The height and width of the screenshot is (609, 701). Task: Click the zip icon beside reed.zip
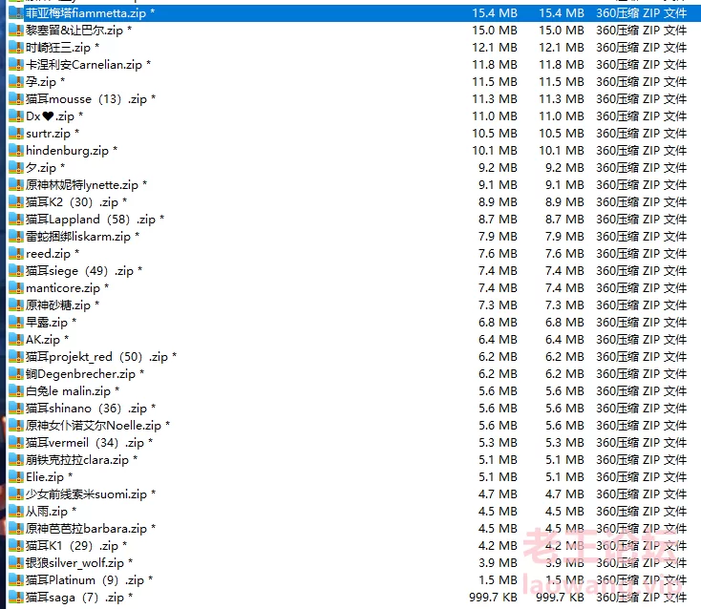click(16, 254)
